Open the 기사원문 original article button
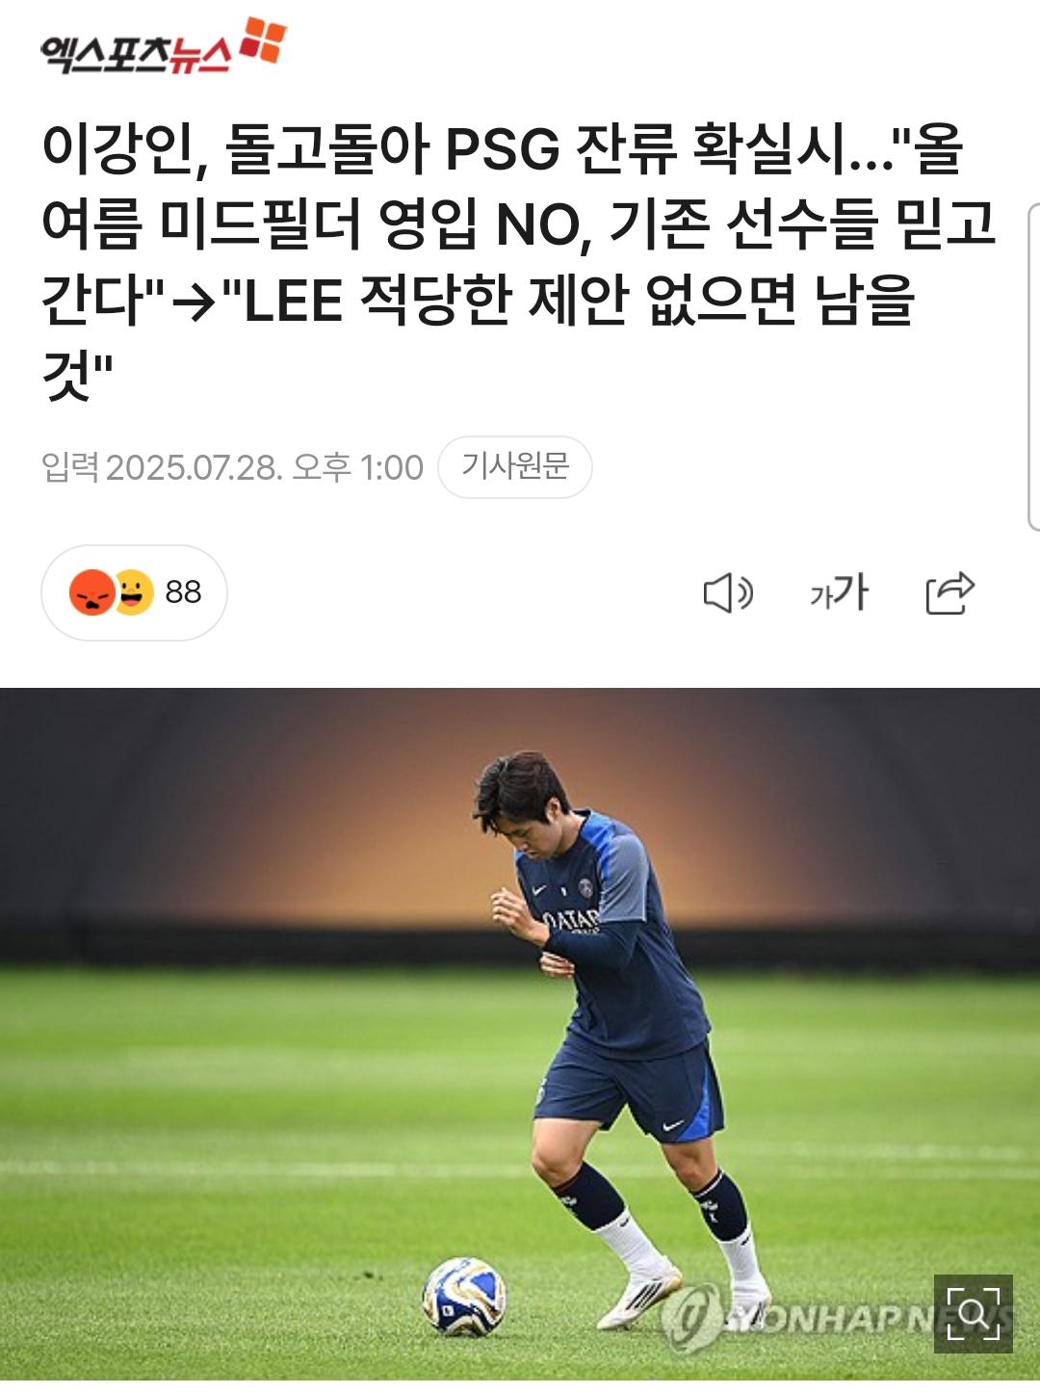 pyautogui.click(x=515, y=467)
